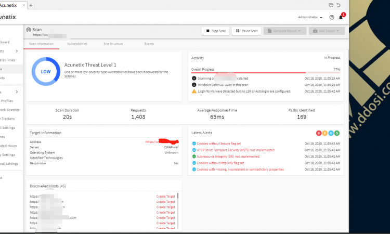Click the Scan radar icon in header

(29, 30)
